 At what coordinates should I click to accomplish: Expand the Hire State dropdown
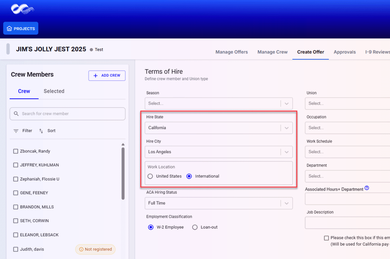(x=286, y=128)
